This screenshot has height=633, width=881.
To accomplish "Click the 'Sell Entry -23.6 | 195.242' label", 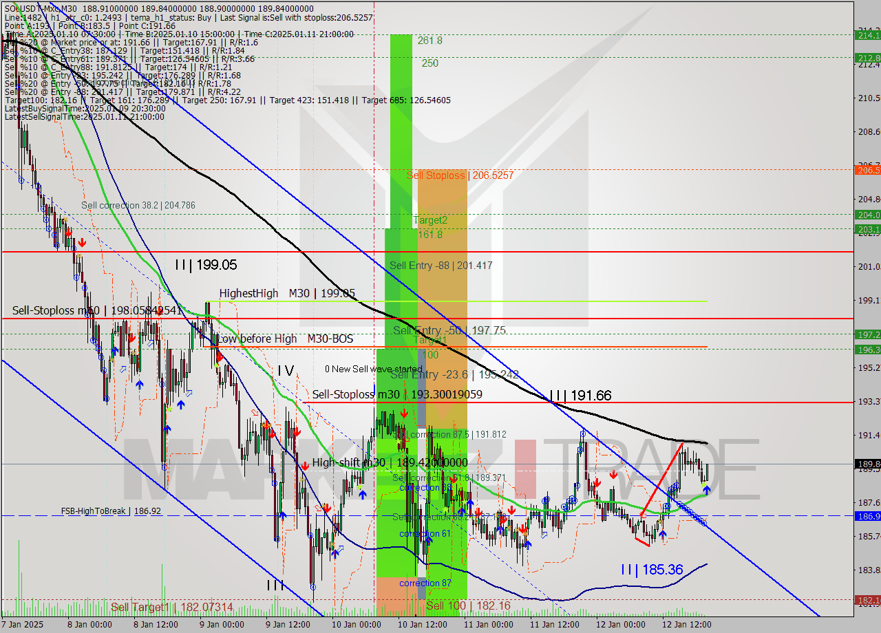I will pos(455,375).
